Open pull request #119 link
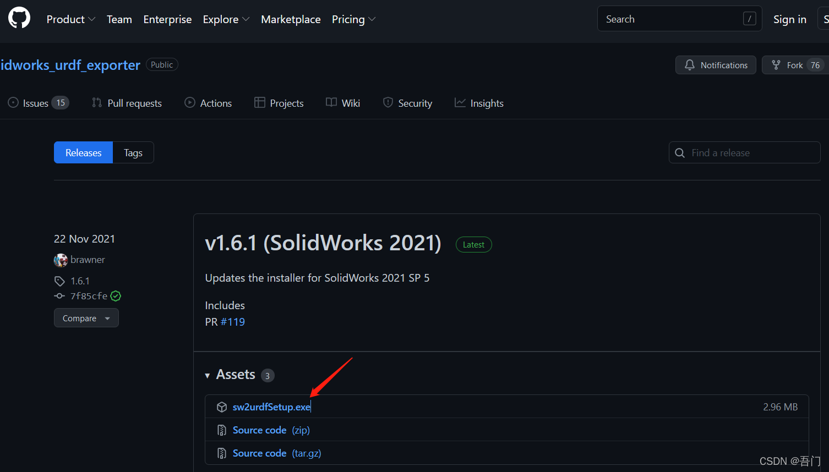This screenshot has height=472, width=829. click(x=233, y=322)
